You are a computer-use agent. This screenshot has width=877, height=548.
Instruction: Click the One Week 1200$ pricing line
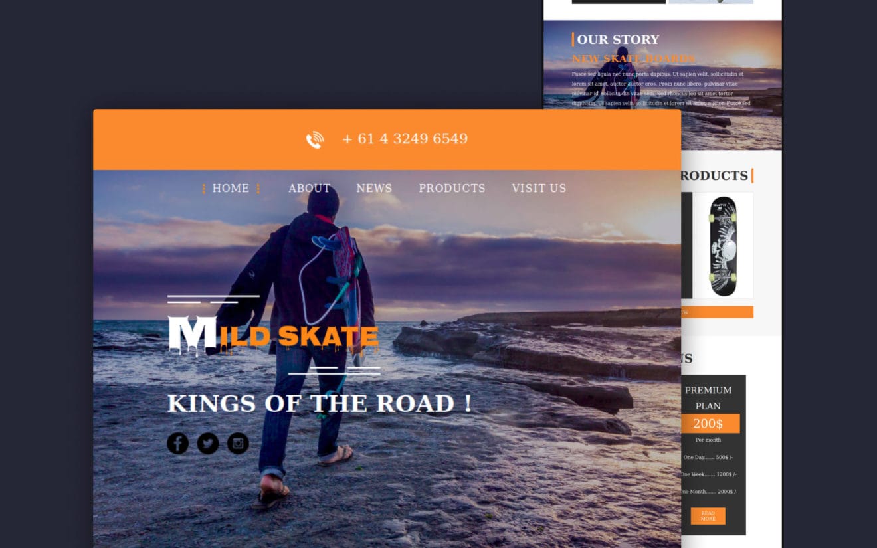click(708, 474)
